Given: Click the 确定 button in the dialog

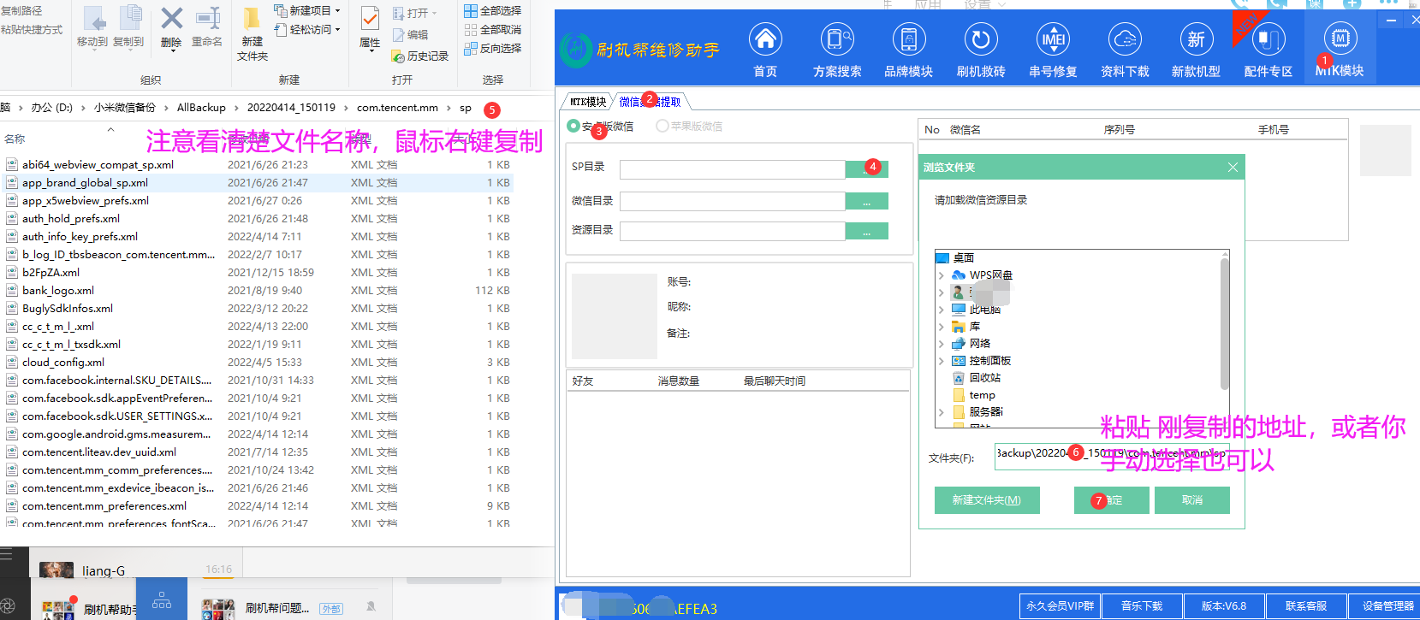Looking at the screenshot, I should tap(1111, 500).
